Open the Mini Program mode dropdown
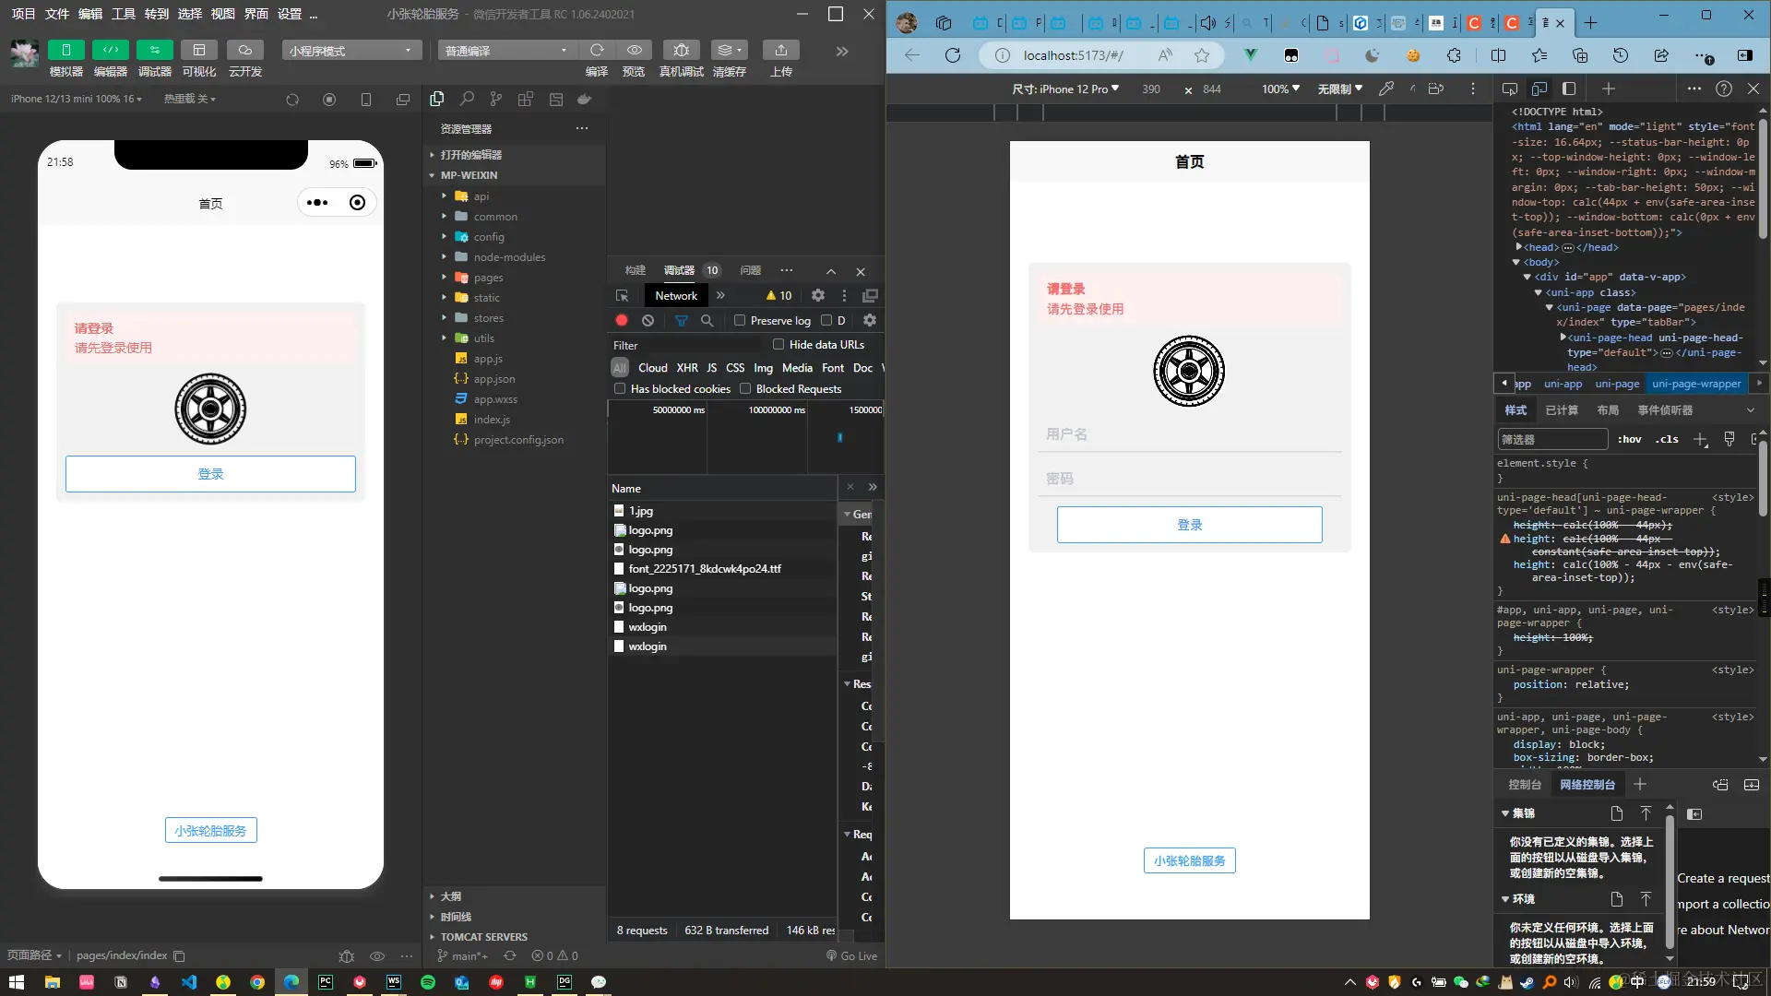 coord(350,50)
